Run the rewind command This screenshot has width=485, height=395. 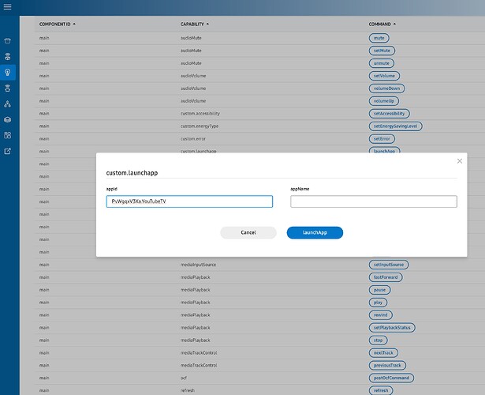coord(380,315)
